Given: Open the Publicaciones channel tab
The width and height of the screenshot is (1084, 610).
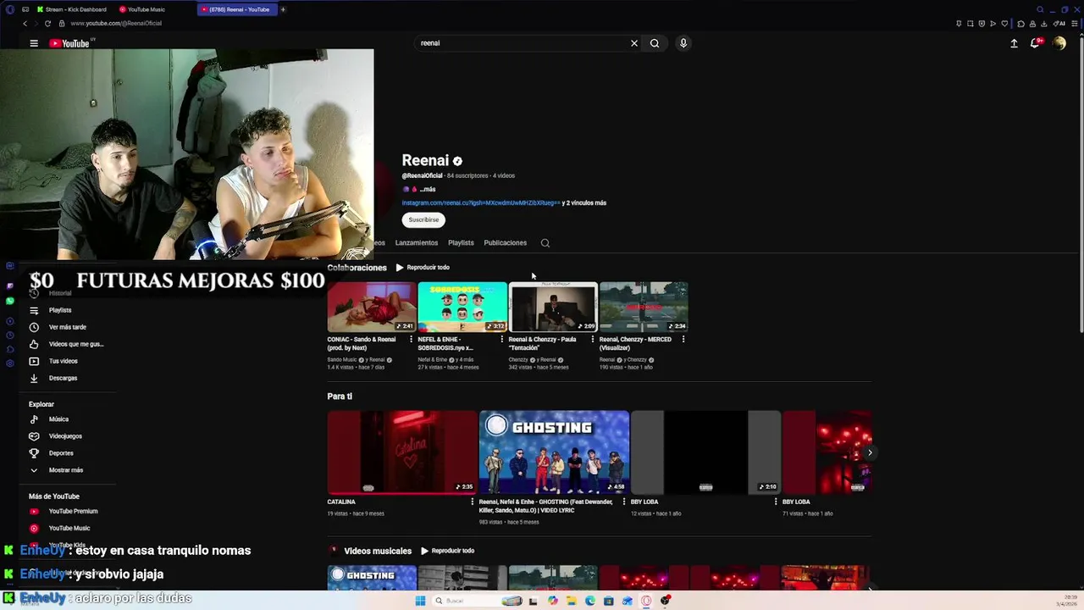Looking at the screenshot, I should (505, 243).
